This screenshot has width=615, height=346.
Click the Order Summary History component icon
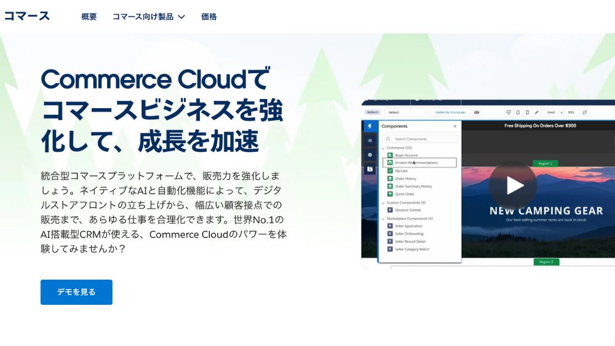click(x=390, y=186)
